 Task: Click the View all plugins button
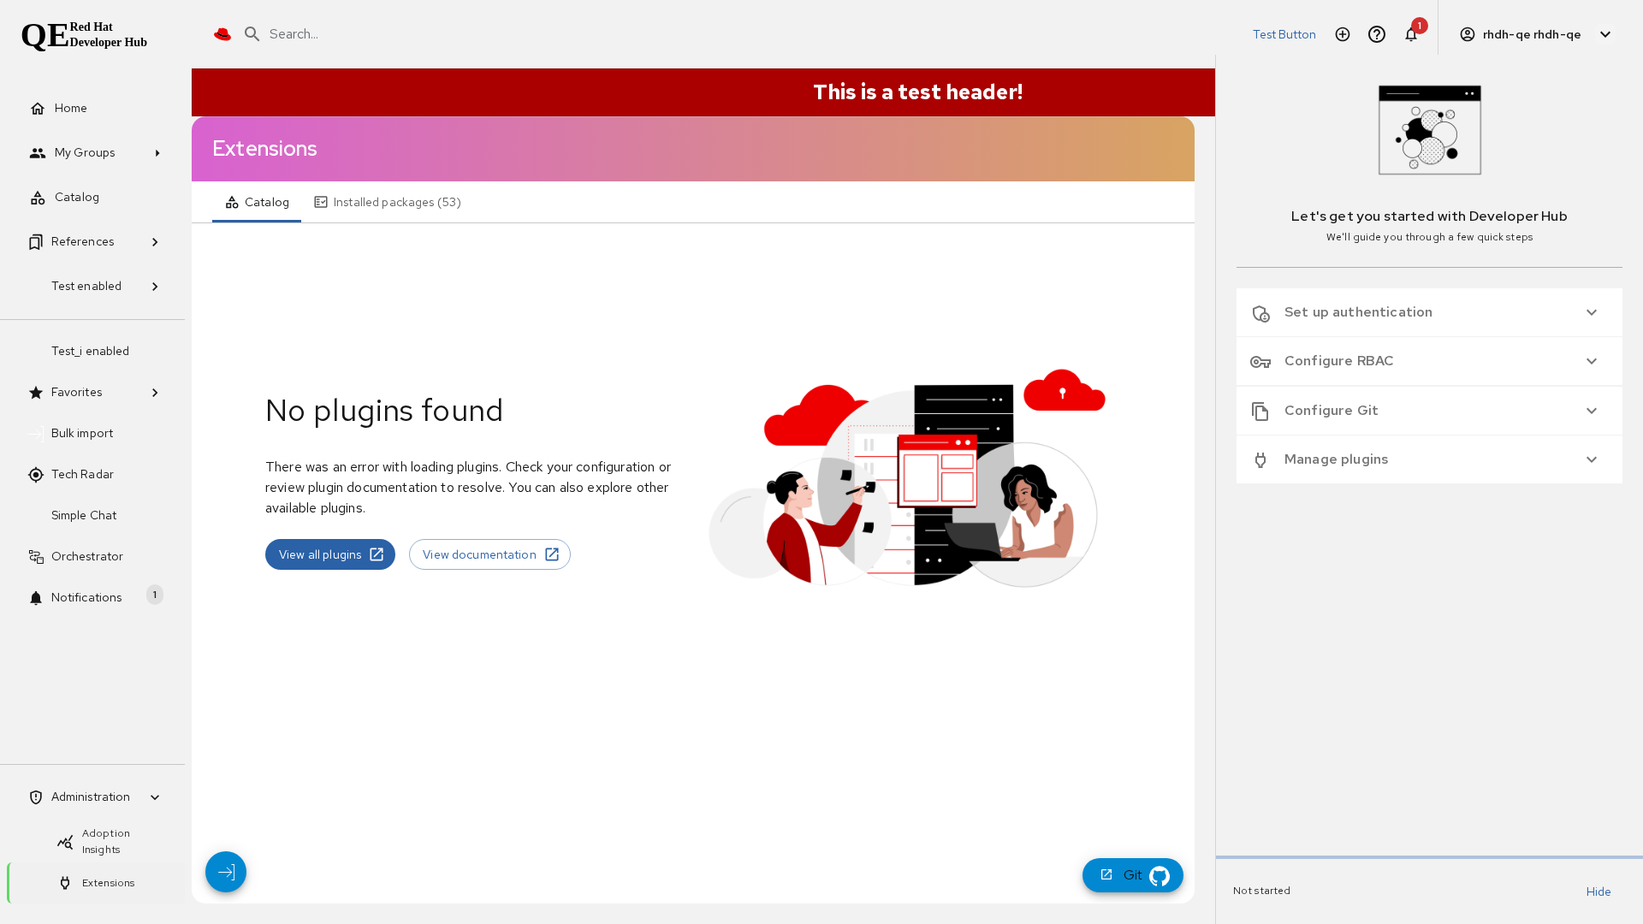pos(330,554)
